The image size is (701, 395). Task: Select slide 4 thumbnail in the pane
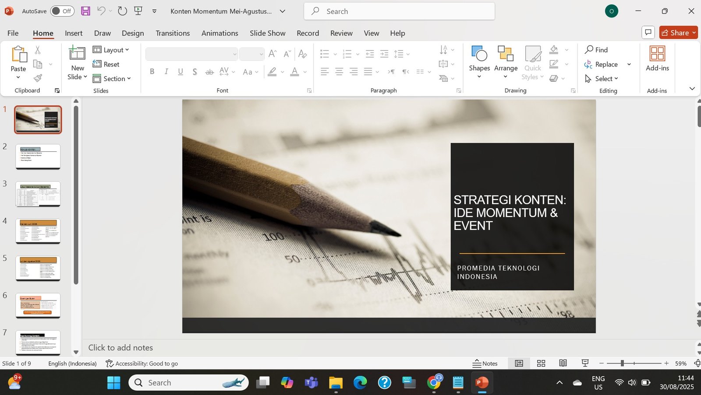(x=38, y=231)
